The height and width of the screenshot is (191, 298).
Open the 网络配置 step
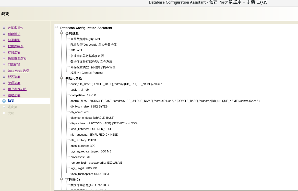coord(14,65)
